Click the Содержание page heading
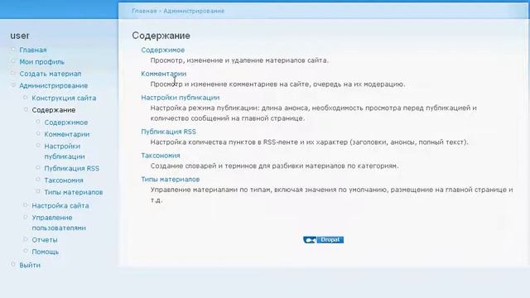This screenshot has height=298, width=530. tap(161, 36)
